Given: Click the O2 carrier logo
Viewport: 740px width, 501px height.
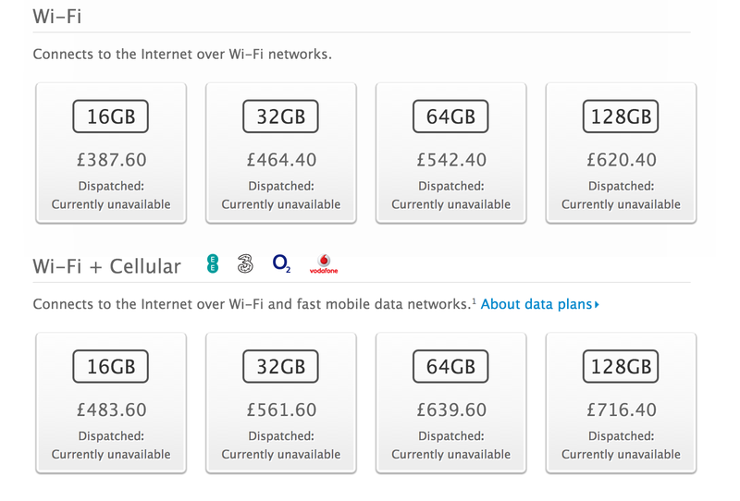Looking at the screenshot, I should click(x=281, y=263).
